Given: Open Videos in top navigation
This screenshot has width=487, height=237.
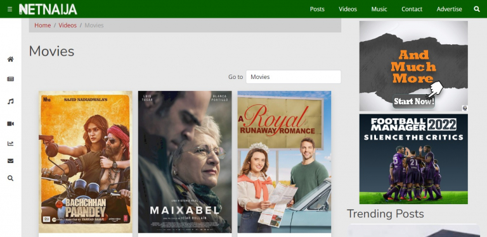Looking at the screenshot, I should click(x=347, y=9).
